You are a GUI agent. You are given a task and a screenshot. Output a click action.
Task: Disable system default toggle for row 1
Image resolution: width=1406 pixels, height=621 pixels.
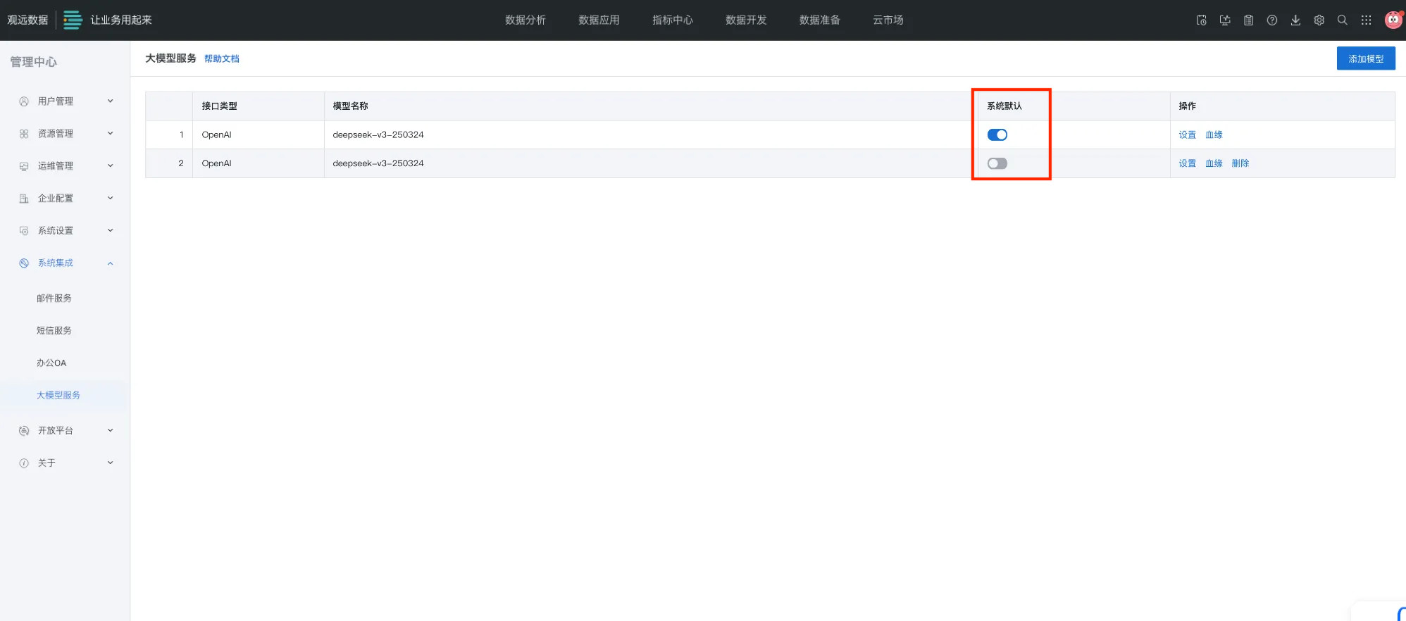click(x=997, y=134)
